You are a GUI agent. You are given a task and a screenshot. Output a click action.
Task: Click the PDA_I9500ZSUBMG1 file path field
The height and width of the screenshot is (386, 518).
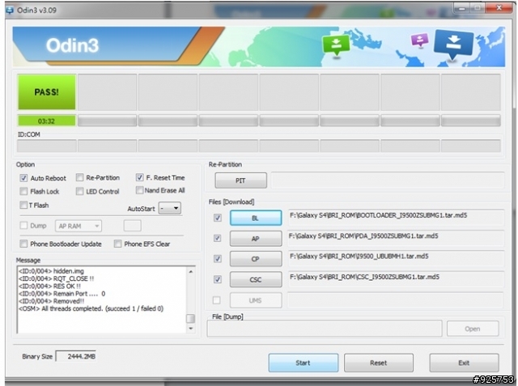pos(396,238)
